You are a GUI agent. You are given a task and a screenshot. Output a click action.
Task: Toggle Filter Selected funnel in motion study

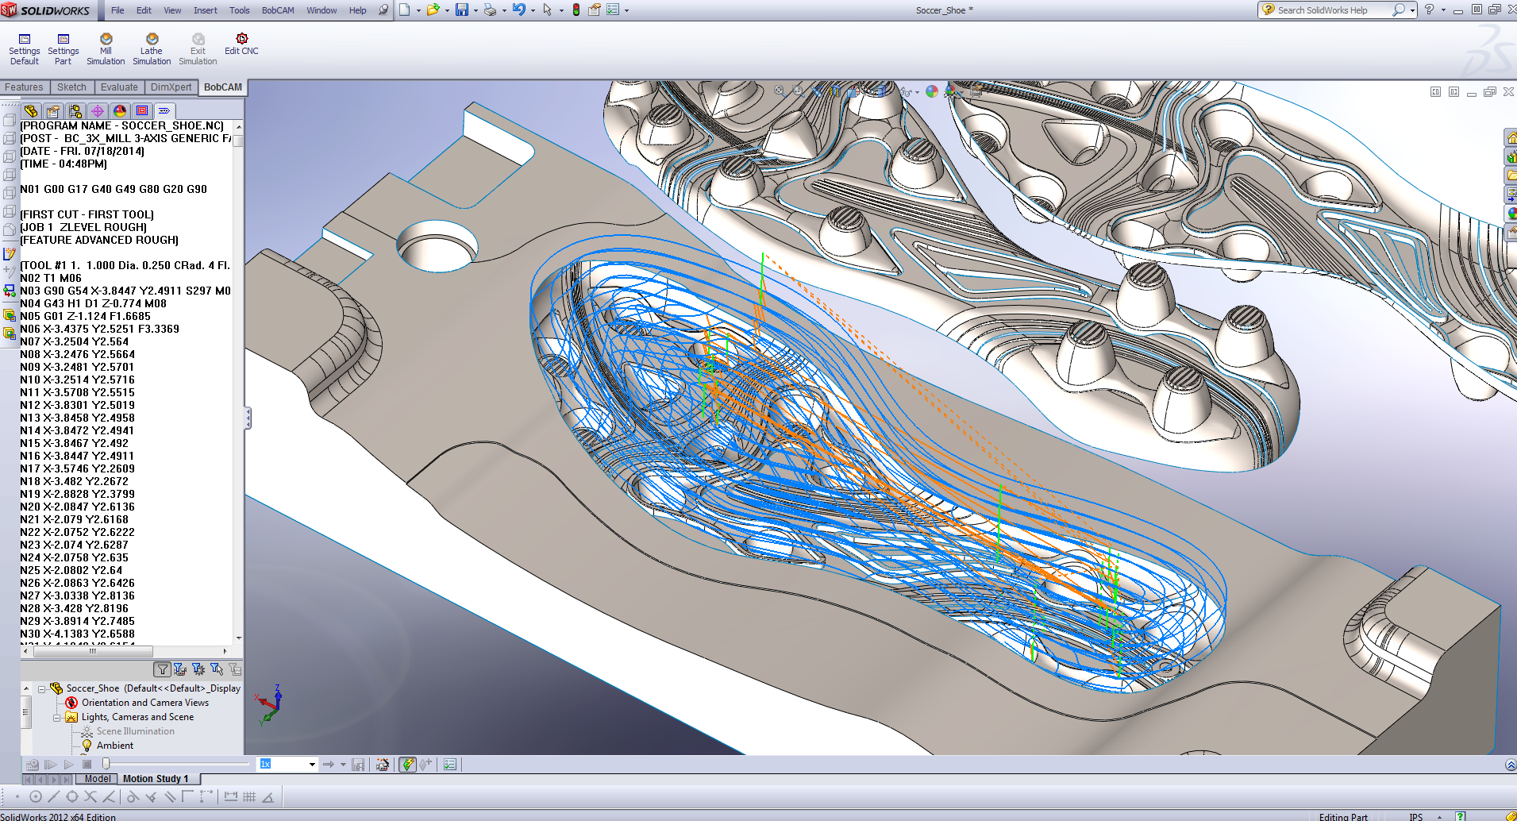[217, 669]
